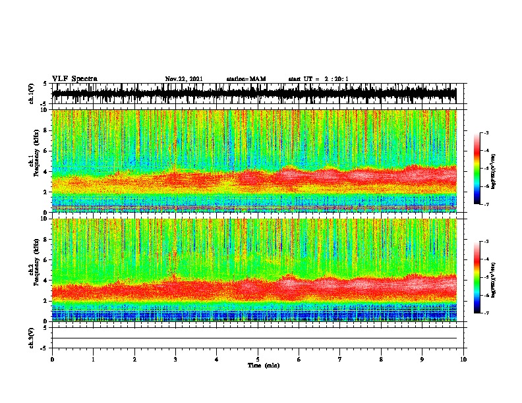The image size is (522, 403).
Task: Click time axis tick label 0
Action: [52, 360]
